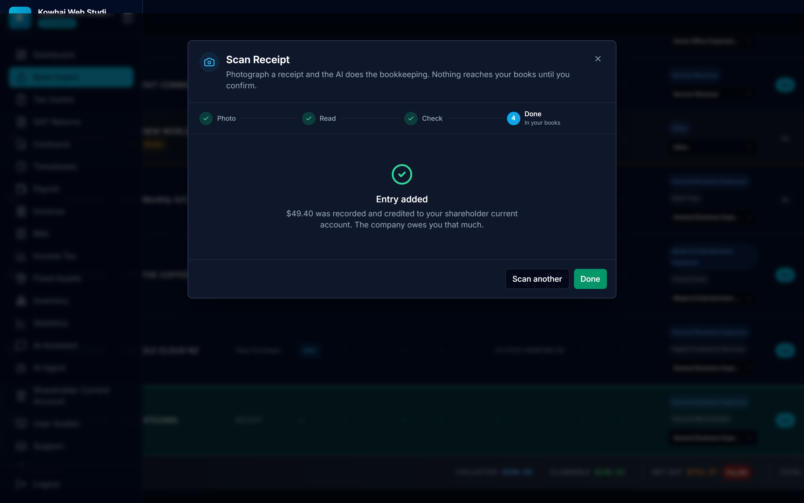The width and height of the screenshot is (804, 503).
Task: Click the camera icon beside Scan Receipt
Action: (x=209, y=62)
